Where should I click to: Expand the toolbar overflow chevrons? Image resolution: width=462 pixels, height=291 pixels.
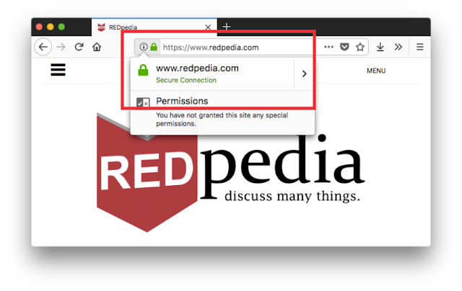398,47
